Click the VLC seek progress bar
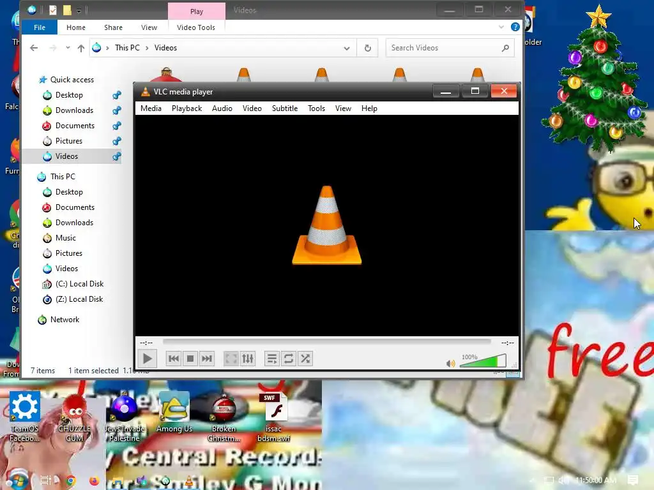This screenshot has height=490, width=654. click(326, 342)
